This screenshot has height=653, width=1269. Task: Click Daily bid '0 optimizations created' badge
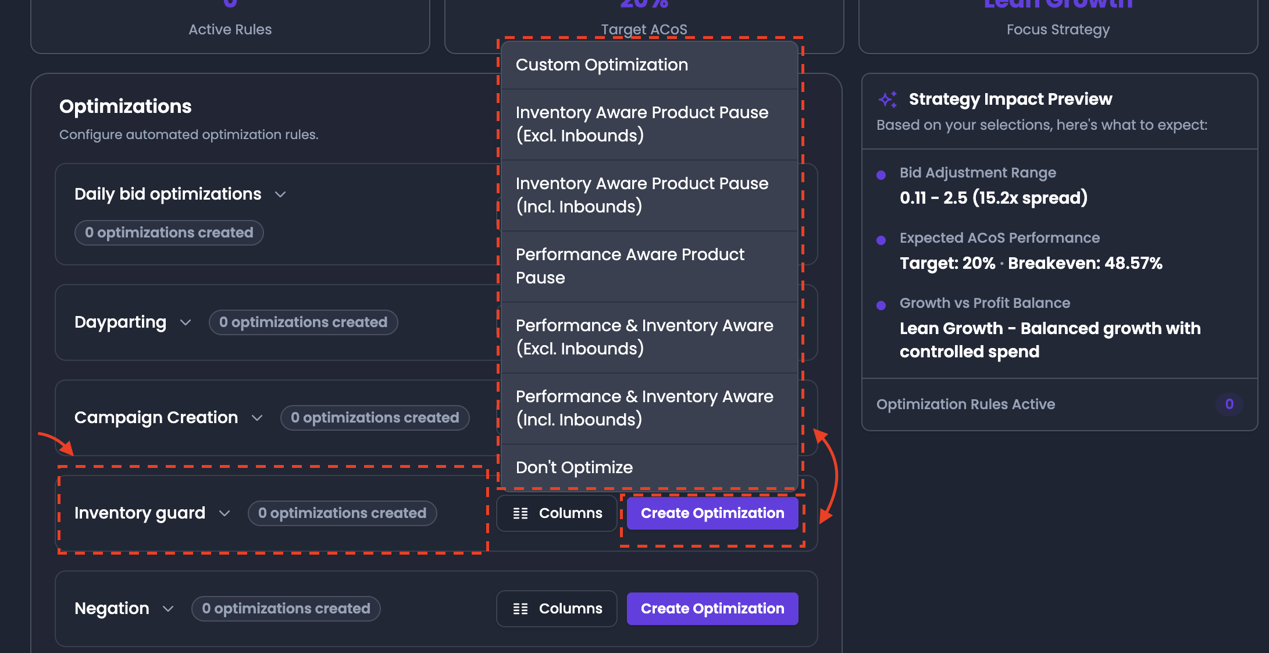pyautogui.click(x=169, y=233)
